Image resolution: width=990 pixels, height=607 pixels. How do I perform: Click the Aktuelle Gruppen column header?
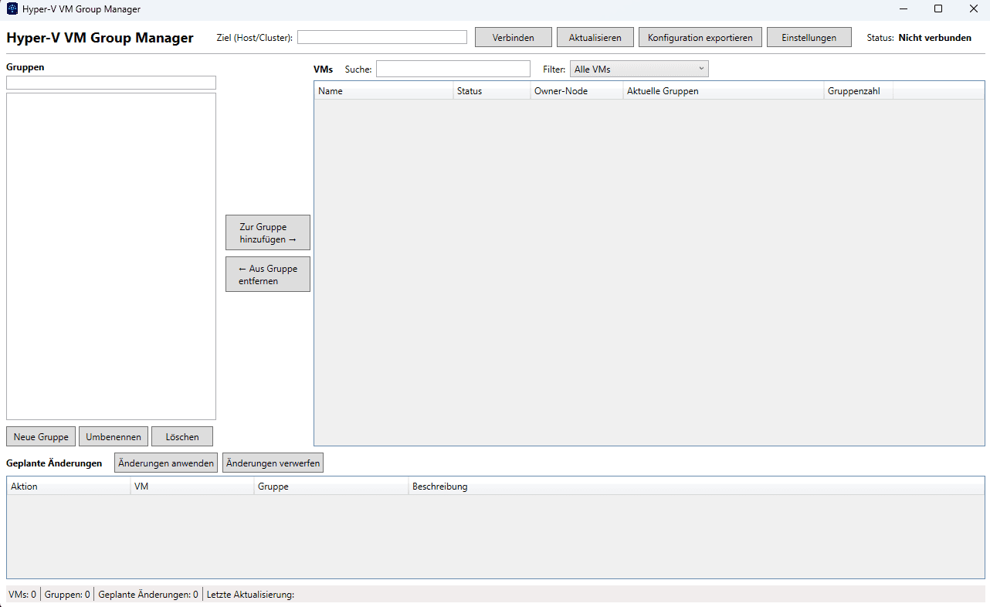[724, 91]
